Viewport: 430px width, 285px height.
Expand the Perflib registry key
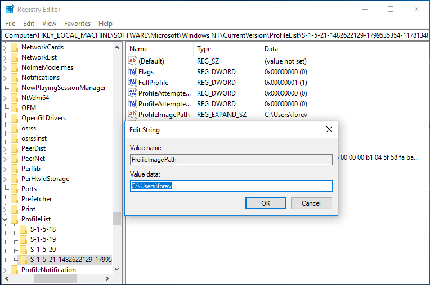coord(5,169)
